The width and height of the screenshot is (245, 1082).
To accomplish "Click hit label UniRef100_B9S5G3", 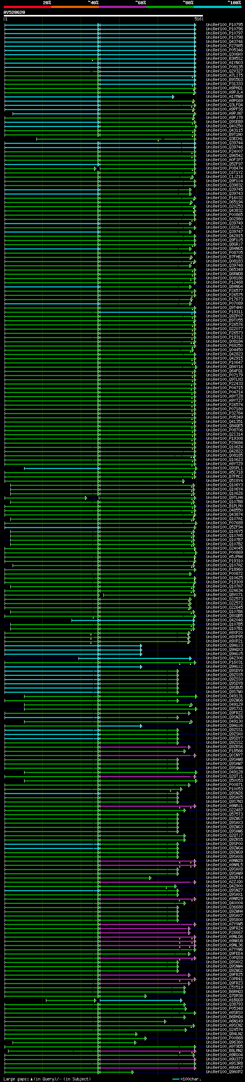I will [x=224, y=80].
